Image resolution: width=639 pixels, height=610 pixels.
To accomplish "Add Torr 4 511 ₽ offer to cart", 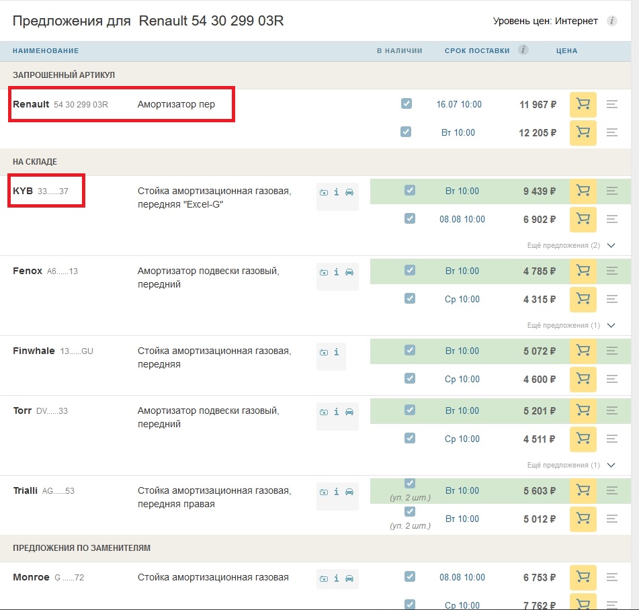I will (x=583, y=439).
